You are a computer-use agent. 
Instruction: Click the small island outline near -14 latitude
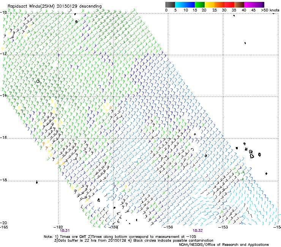point(38,81)
